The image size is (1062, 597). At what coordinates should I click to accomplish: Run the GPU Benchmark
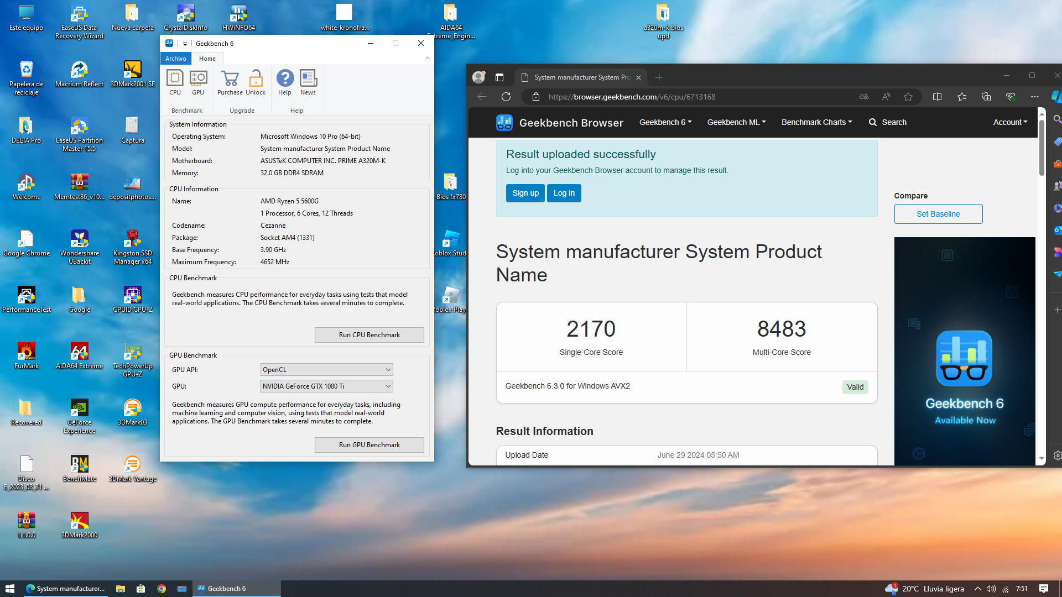click(369, 445)
